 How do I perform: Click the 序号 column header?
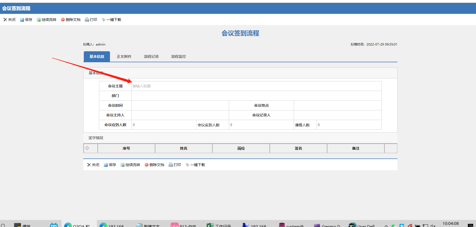[126, 148]
